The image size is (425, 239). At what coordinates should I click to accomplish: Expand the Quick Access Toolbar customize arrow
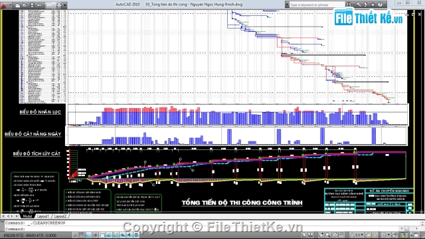(x=64, y=5)
